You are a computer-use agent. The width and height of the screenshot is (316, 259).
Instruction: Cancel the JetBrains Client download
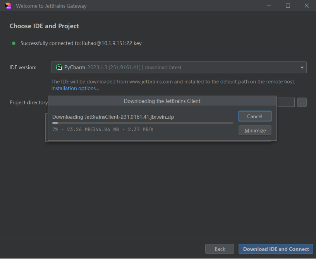click(x=254, y=116)
